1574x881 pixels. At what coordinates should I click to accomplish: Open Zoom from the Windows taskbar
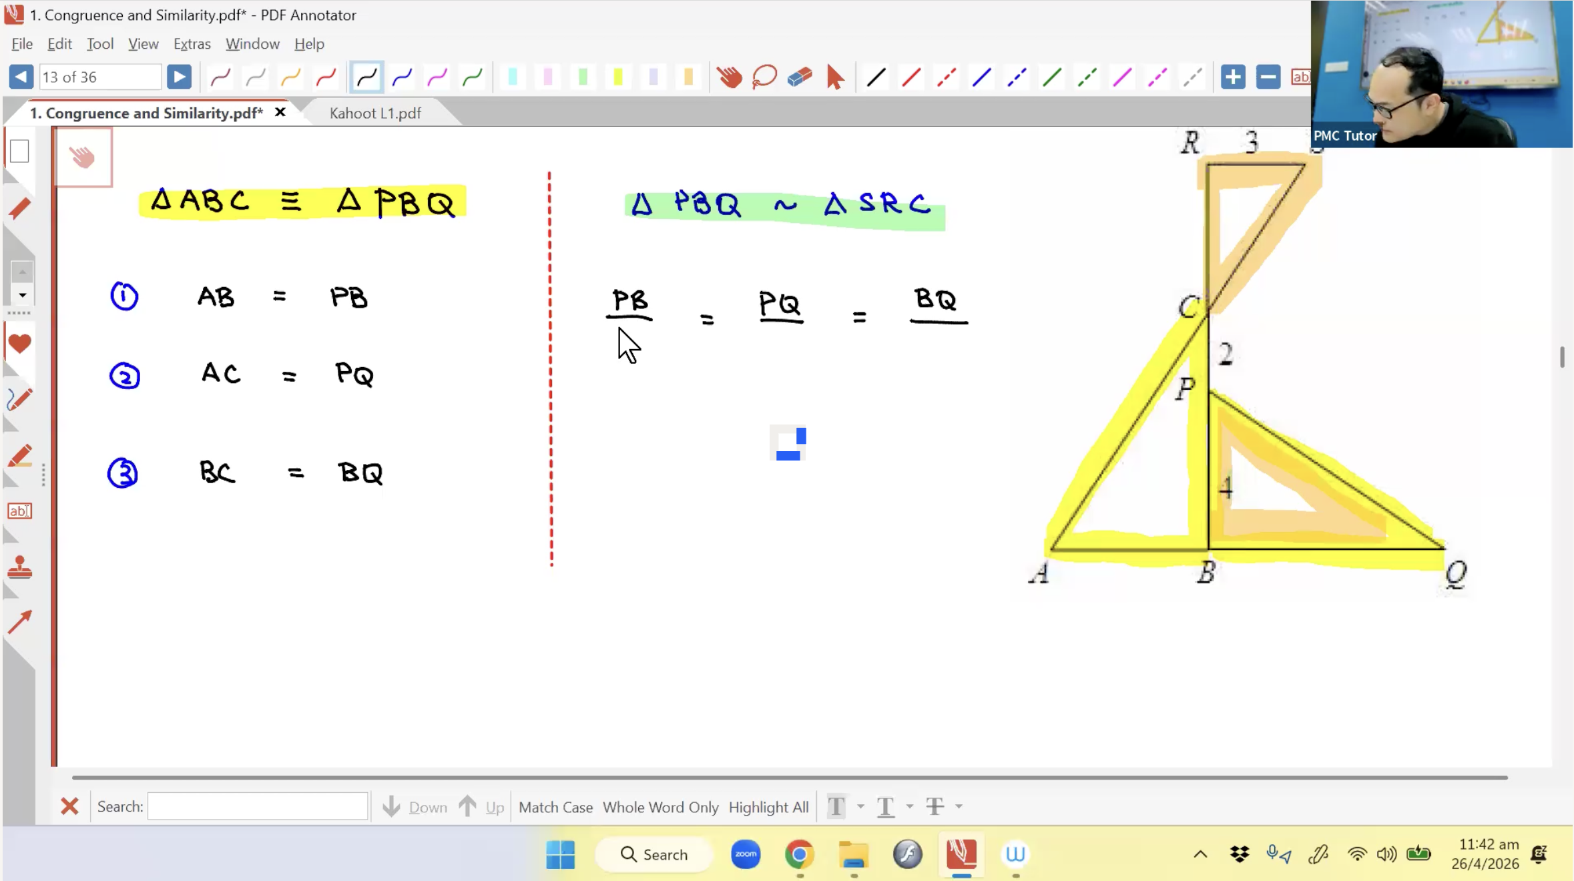pyautogui.click(x=746, y=854)
